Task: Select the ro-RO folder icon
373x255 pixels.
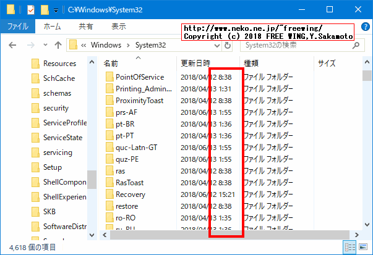Action: click(109, 218)
